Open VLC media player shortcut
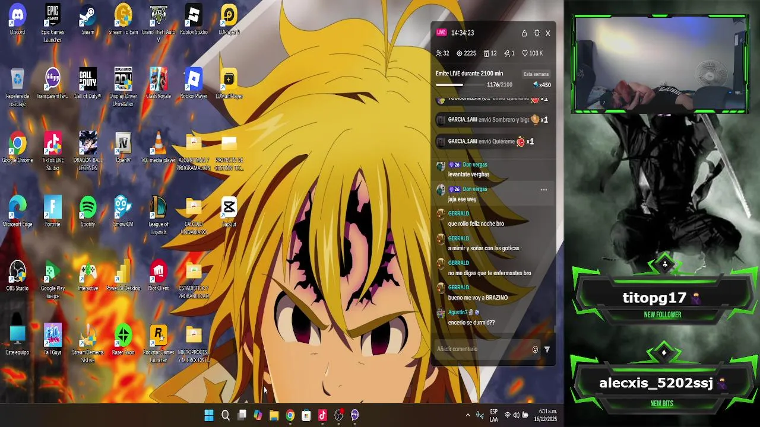Image resolution: width=760 pixels, height=427 pixels. (158, 148)
